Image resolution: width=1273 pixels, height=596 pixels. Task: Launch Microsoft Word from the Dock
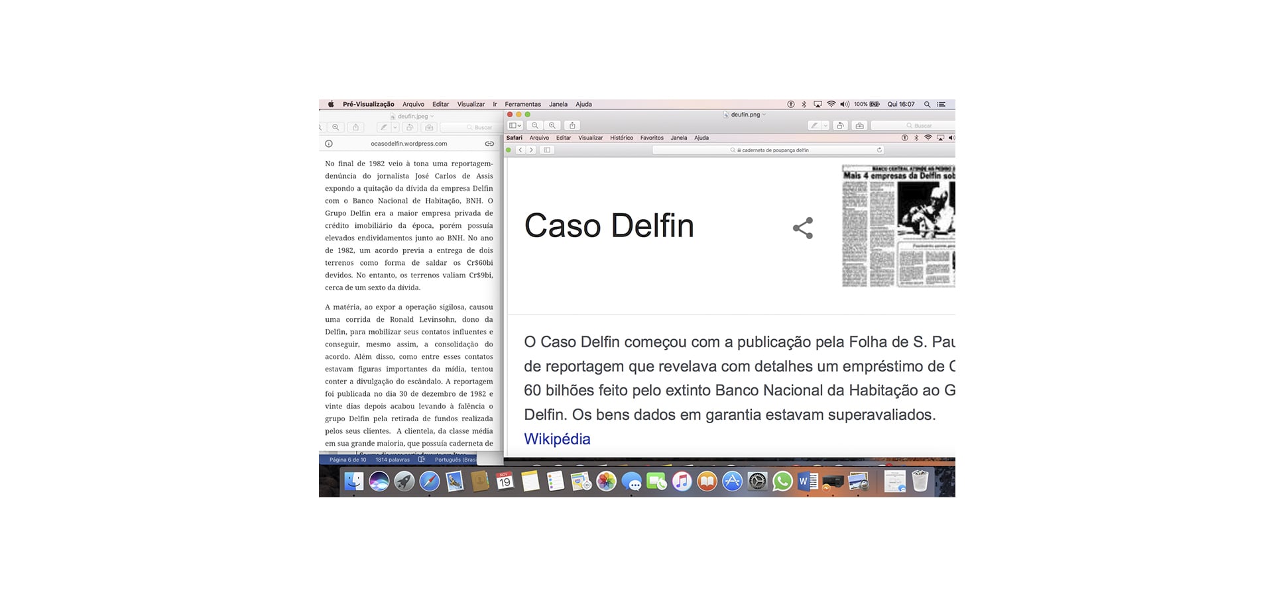click(x=808, y=481)
